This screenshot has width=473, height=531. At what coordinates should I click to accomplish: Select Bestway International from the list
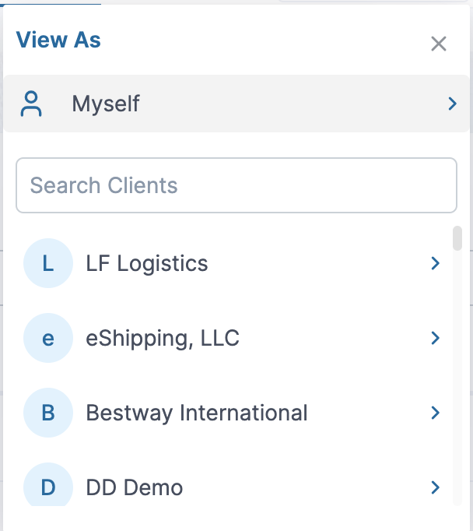pos(197,413)
